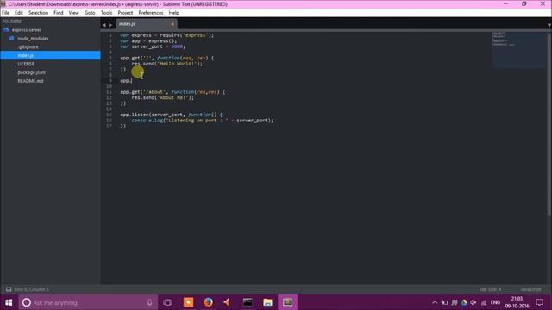Screen dimensions: 552x310
Task: Open package.json in the sidebar
Action: click(31, 72)
